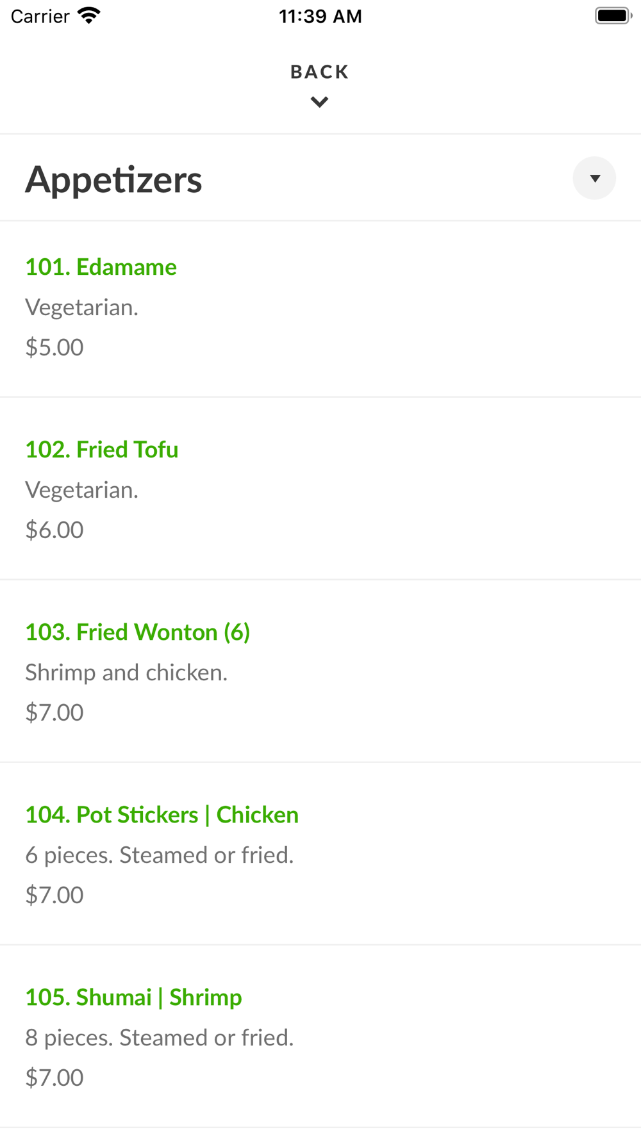Screen dimensions: 641x1139
Task: Tap the $5.00 Edamame price
Action: click(54, 347)
